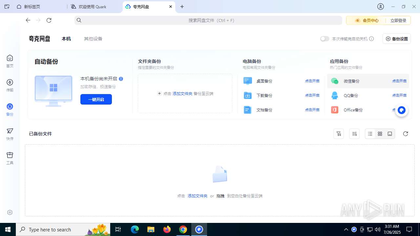The image size is (420, 236).
Task: Open Microsoft Edge from the taskbar
Action: coord(135,229)
